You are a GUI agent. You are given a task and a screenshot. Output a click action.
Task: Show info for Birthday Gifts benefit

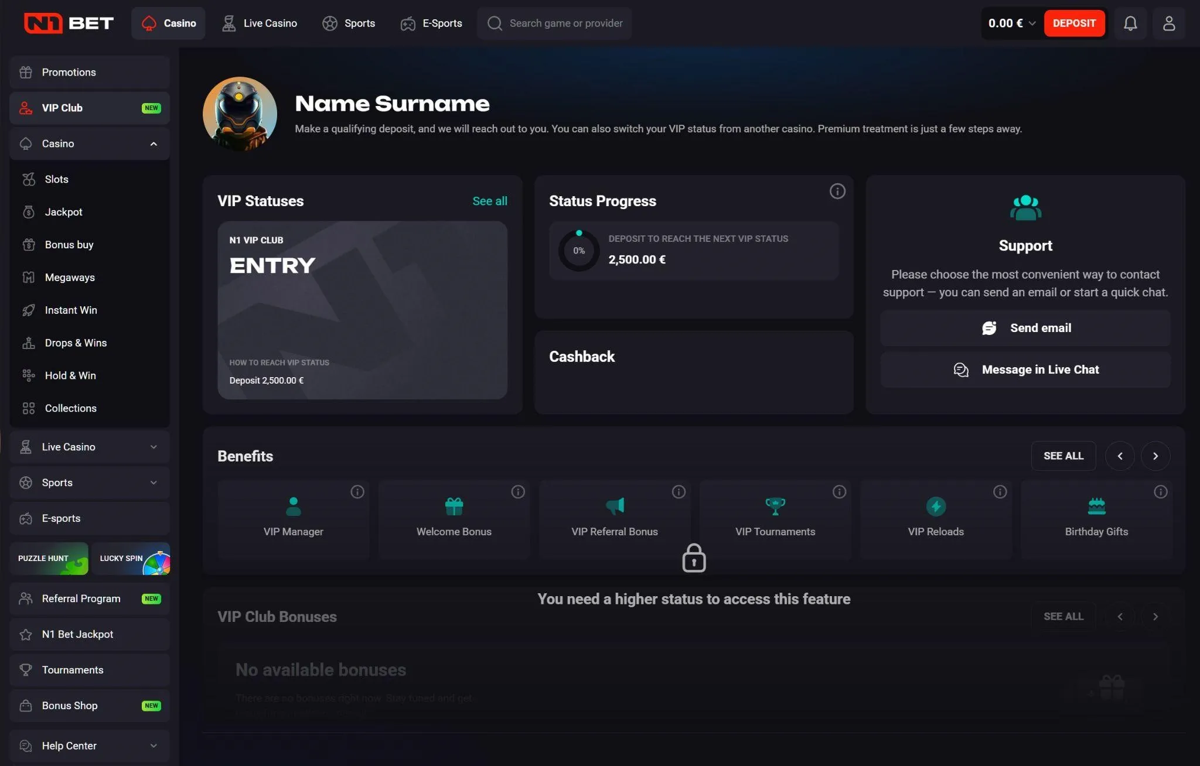coord(1160,492)
